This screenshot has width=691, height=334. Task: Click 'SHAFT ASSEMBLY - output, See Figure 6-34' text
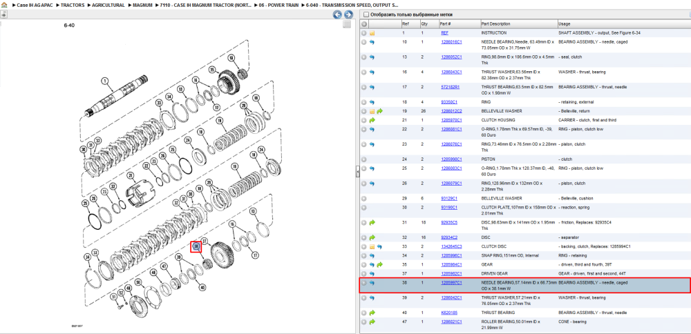pyautogui.click(x=598, y=33)
